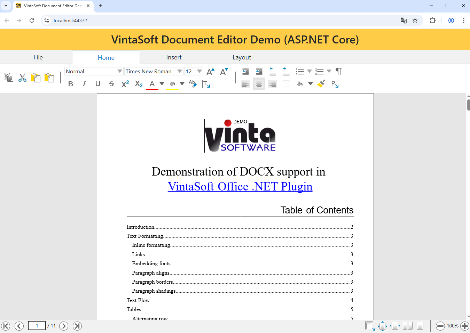This screenshot has width=470, height=333.
Task: Toggle show paragraph marks (pilcrow)
Action: (x=338, y=72)
